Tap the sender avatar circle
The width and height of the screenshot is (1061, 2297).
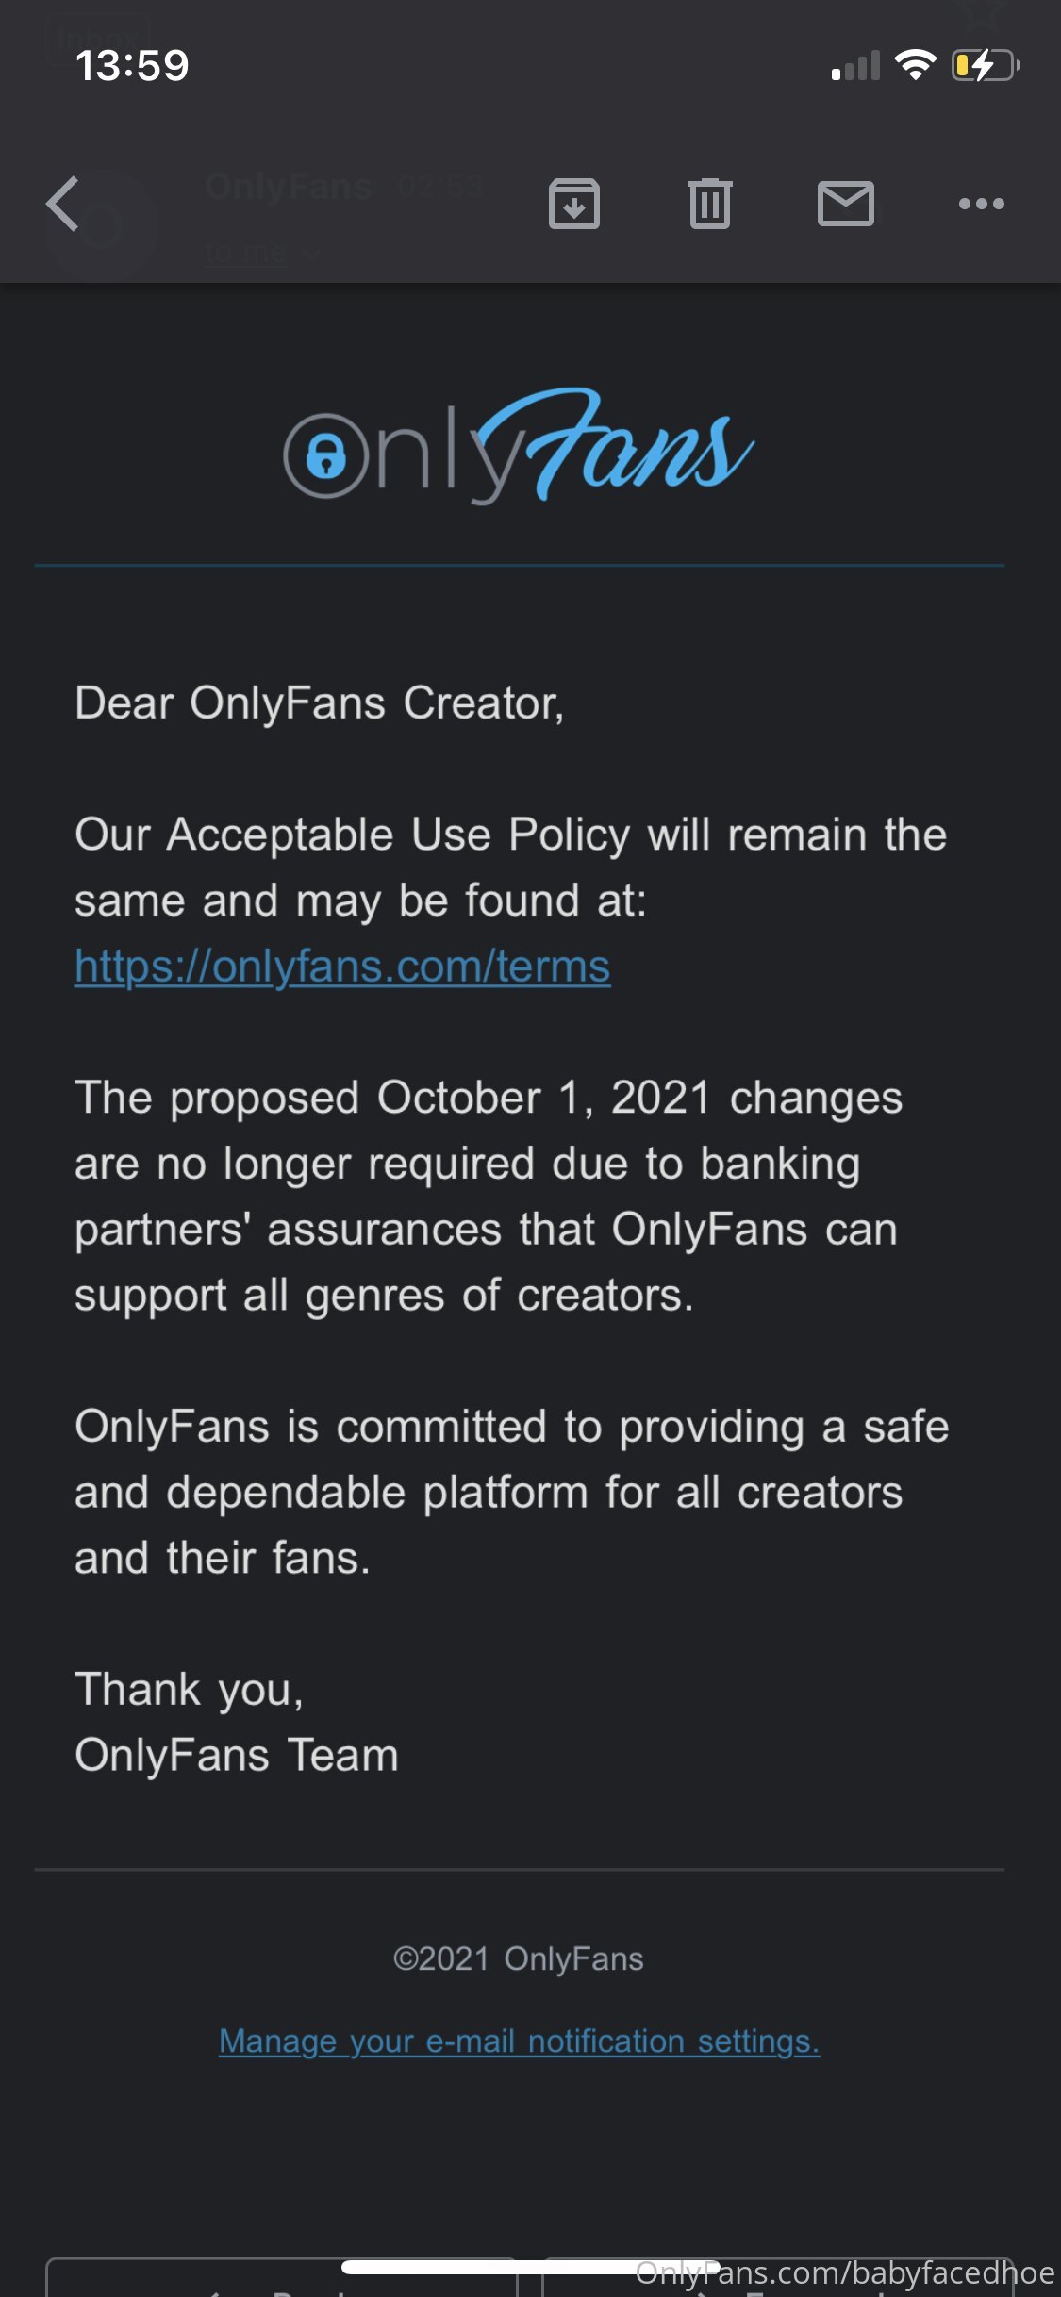(x=102, y=225)
